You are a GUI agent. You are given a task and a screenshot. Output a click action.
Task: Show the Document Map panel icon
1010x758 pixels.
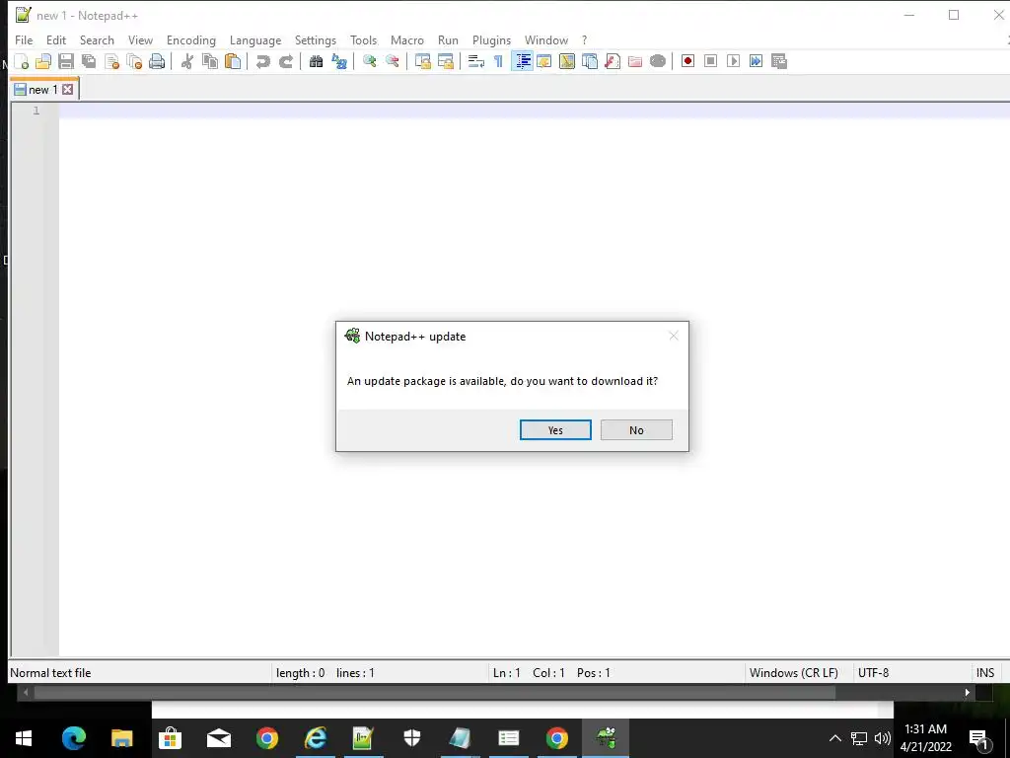567,61
